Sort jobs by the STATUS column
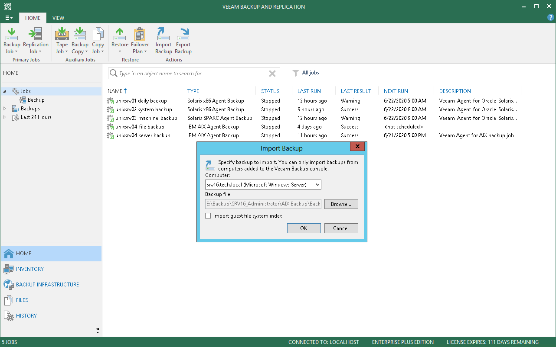Image resolution: width=556 pixels, height=347 pixels. pos(270,91)
